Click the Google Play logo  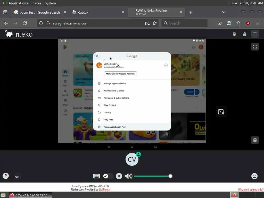tap(65, 47)
